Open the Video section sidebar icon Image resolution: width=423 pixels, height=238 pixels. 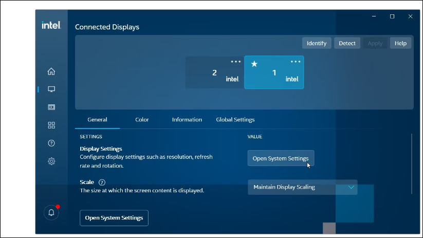coord(51,107)
